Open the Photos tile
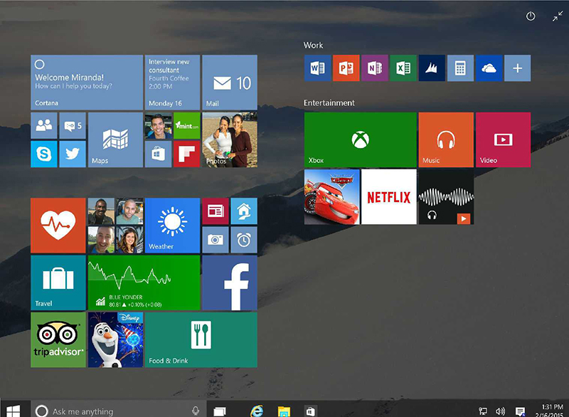Image resolution: width=569 pixels, height=417 pixels. coord(230,139)
